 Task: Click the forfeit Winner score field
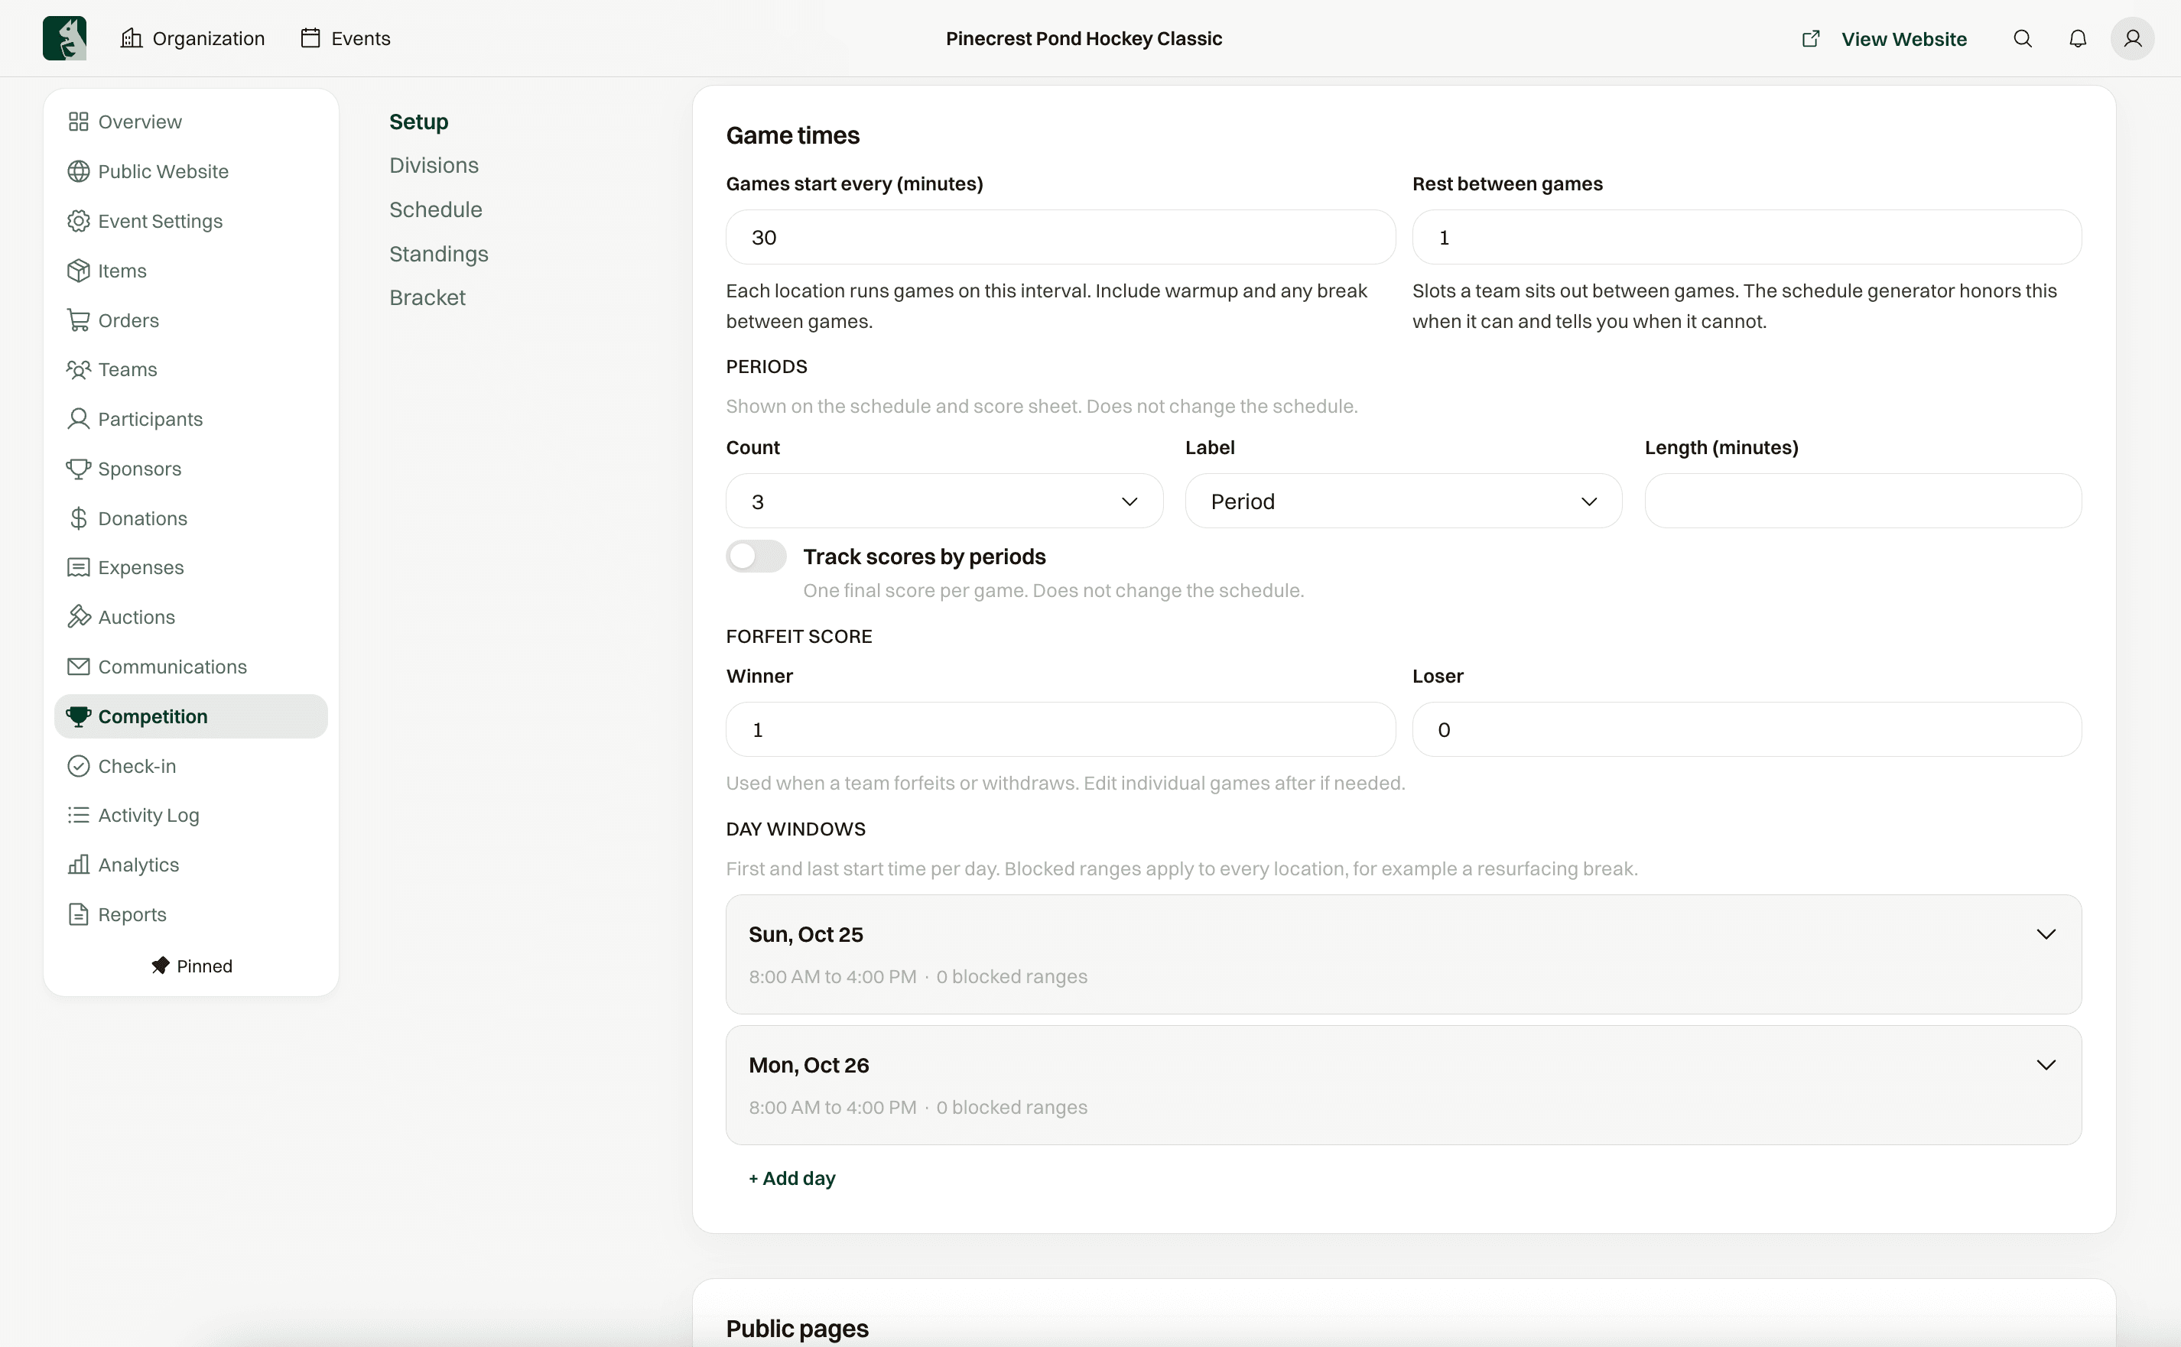click(x=1060, y=729)
